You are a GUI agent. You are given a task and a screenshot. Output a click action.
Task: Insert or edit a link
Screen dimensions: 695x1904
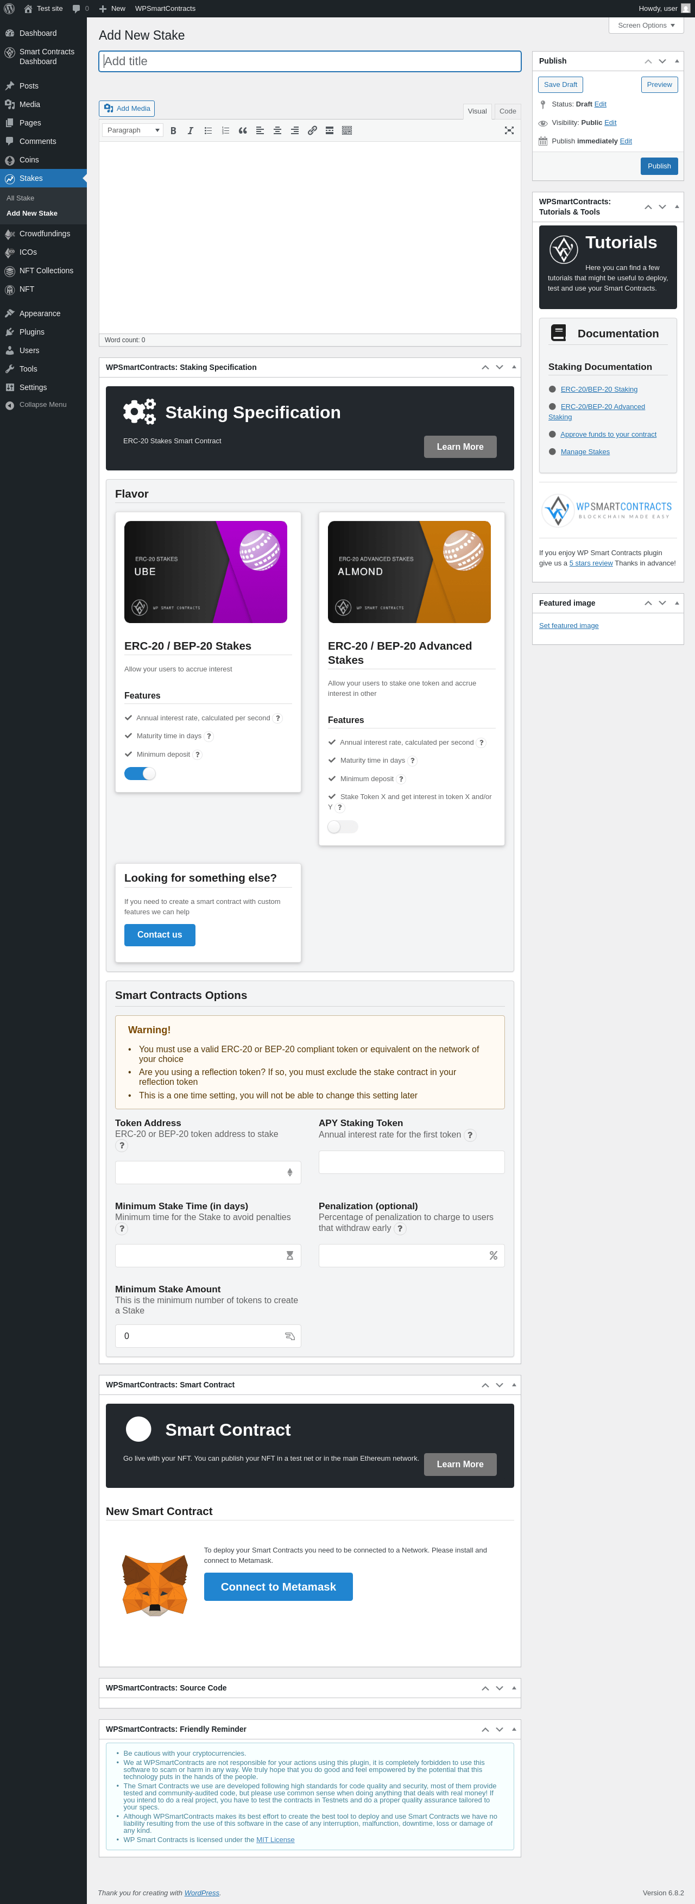pyautogui.click(x=312, y=130)
